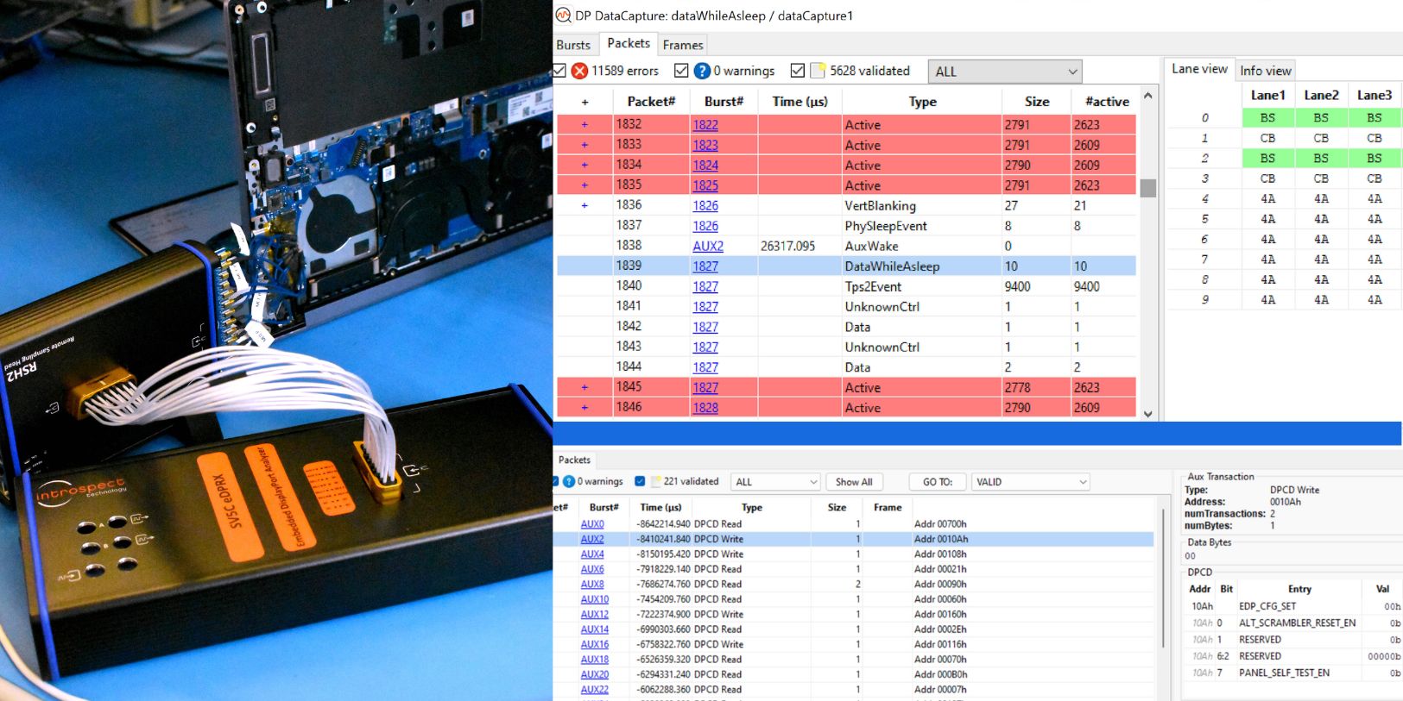The image size is (1403, 701).
Task: Expand VertBlanking packet 1836 row
Action: point(585,205)
